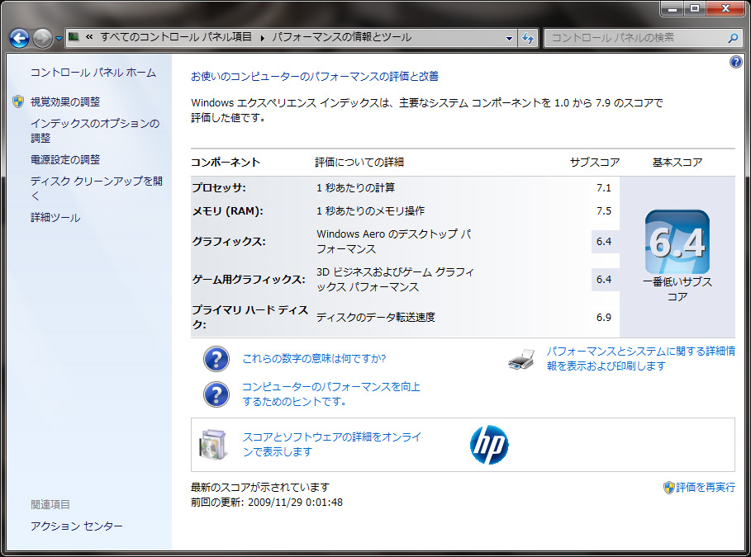Click the question icon beside コンピューターのパフォーマンスを向上
Viewport: 751px width, 557px height.
pos(216,394)
